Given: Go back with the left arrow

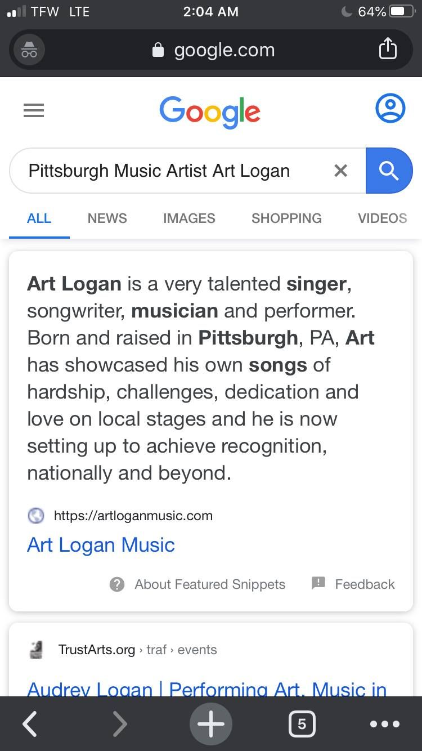Looking at the screenshot, I should pos(30,723).
